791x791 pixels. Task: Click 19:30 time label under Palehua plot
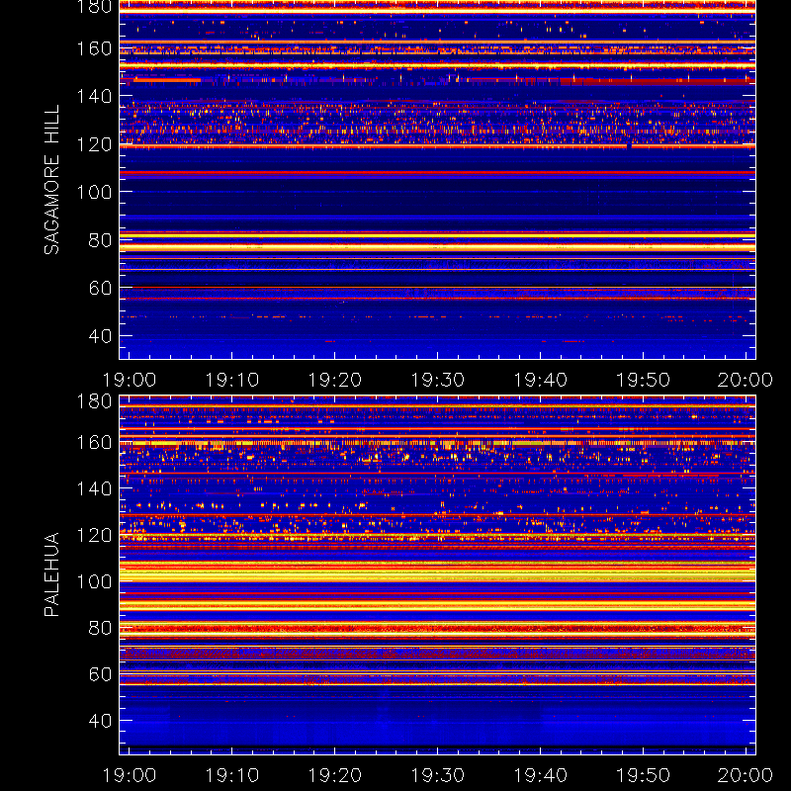[x=437, y=775]
